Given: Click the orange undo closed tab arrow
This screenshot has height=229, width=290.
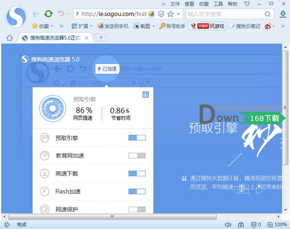Looking at the screenshot, I should pyautogui.click(x=61, y=14).
